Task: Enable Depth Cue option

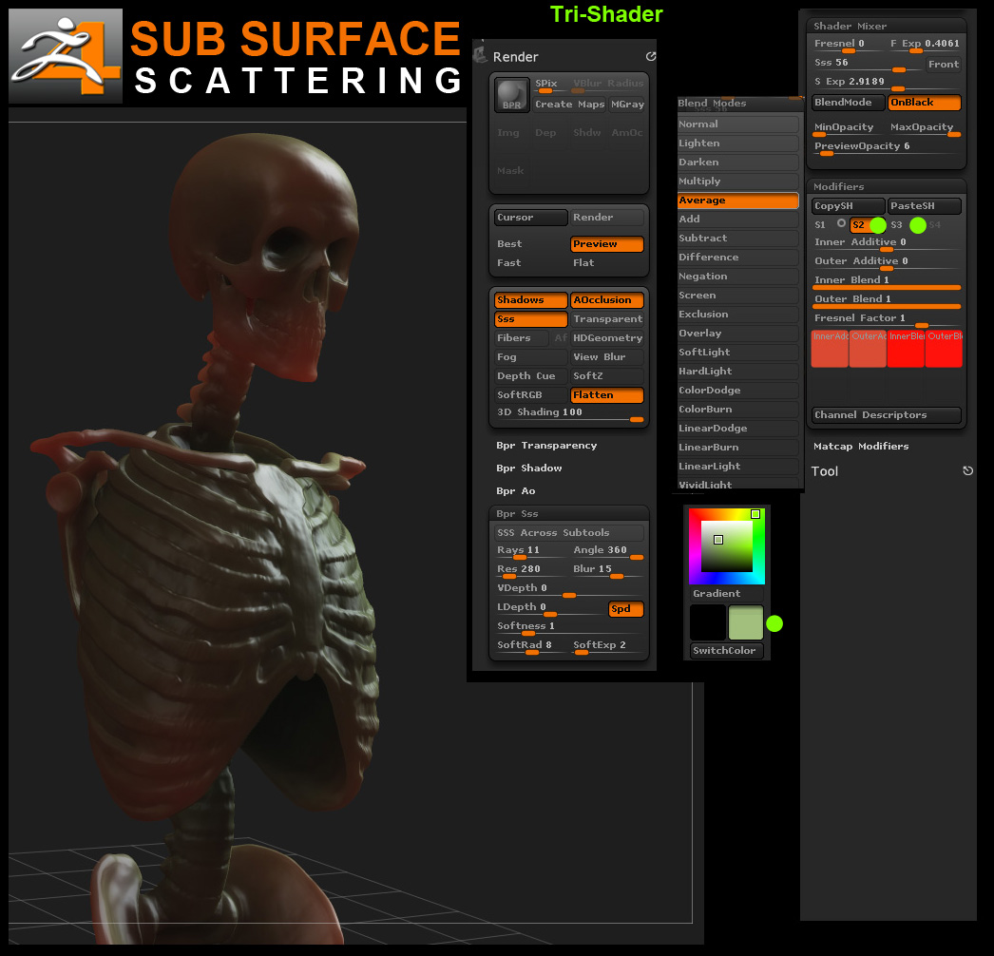Action: click(530, 376)
